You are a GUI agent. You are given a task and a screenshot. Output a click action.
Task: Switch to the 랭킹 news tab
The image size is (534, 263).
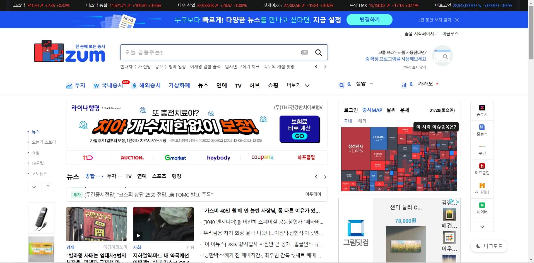click(176, 176)
